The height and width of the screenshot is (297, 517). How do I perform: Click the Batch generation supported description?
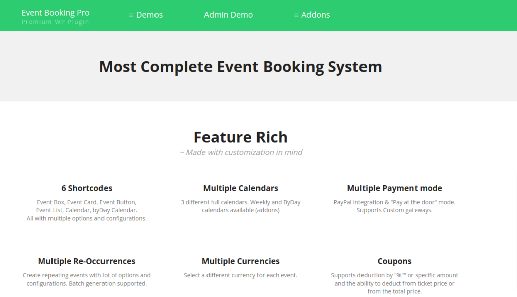point(87,283)
